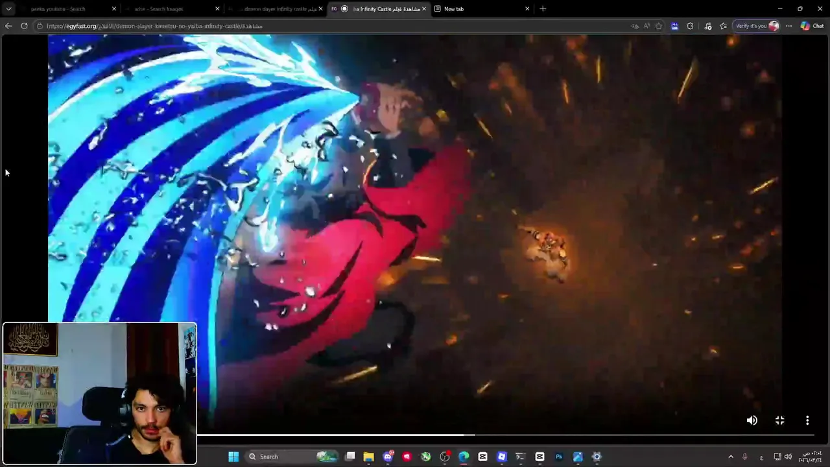This screenshot has height=467, width=830.
Task: Switch to the 'Search Images' tab
Action: click(172, 9)
